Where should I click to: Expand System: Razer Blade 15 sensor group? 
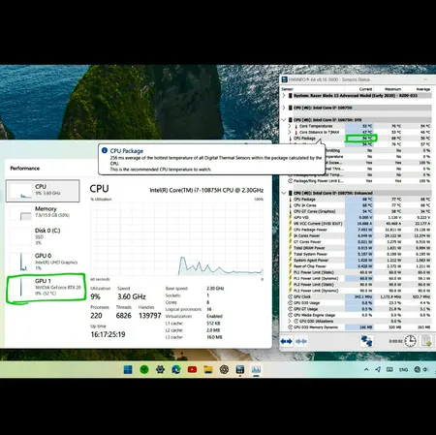coord(284,96)
